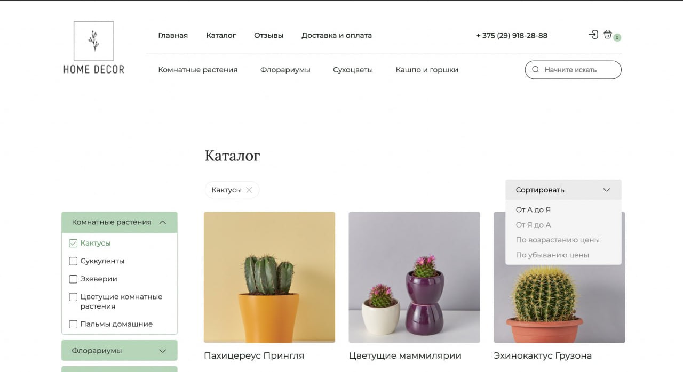Sort by От А до Я
The width and height of the screenshot is (683, 372).
pos(533,210)
